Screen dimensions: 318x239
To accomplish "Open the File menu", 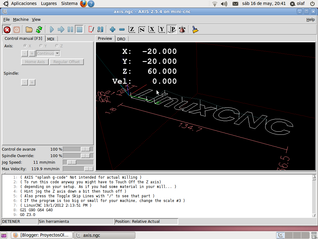I will (7, 20).
